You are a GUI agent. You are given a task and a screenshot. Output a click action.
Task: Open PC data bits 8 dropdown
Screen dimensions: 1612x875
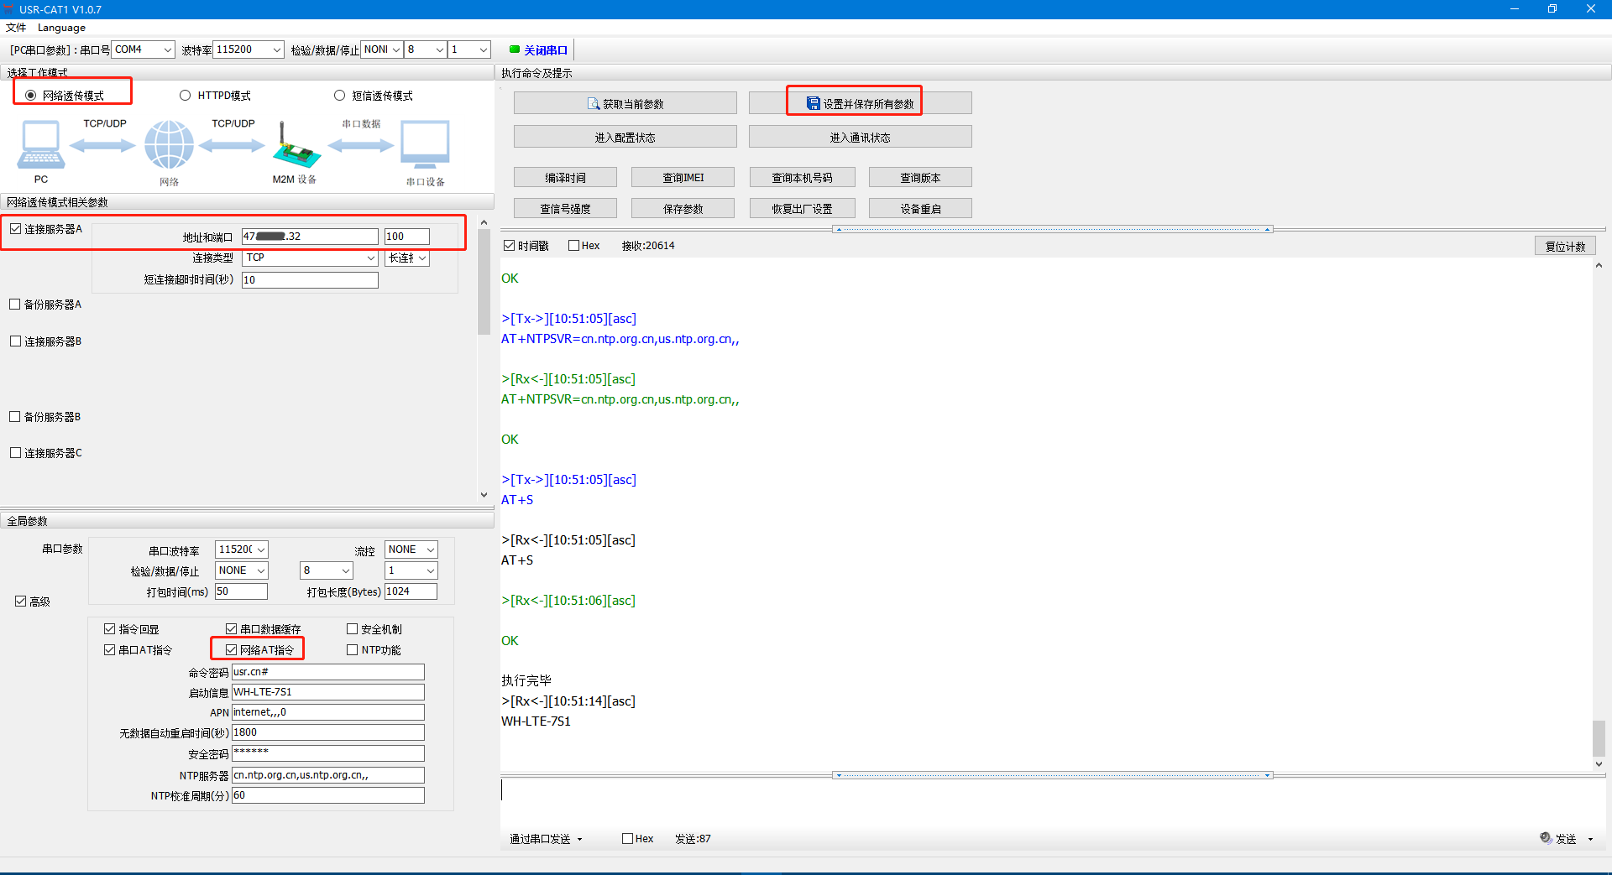click(x=426, y=49)
